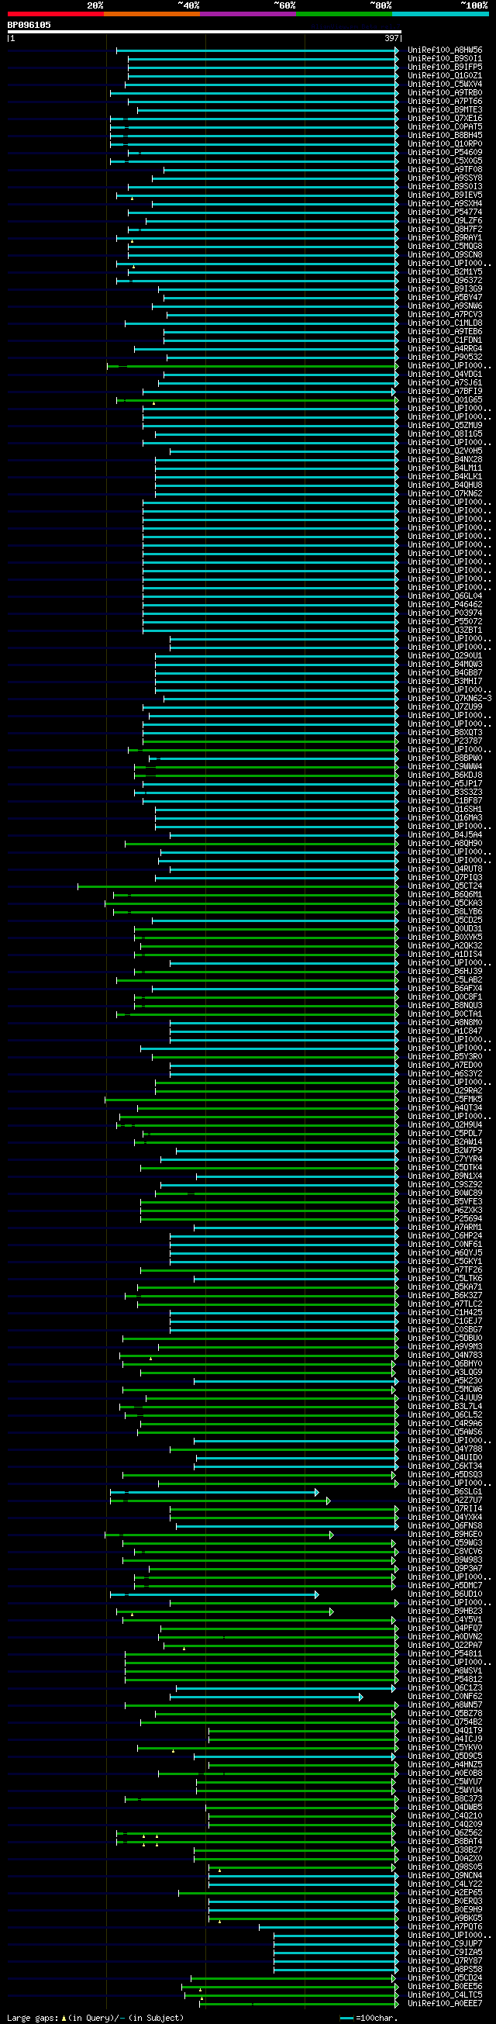
Task: Select the UniRef100_A2QK32 label
Action: [445, 946]
